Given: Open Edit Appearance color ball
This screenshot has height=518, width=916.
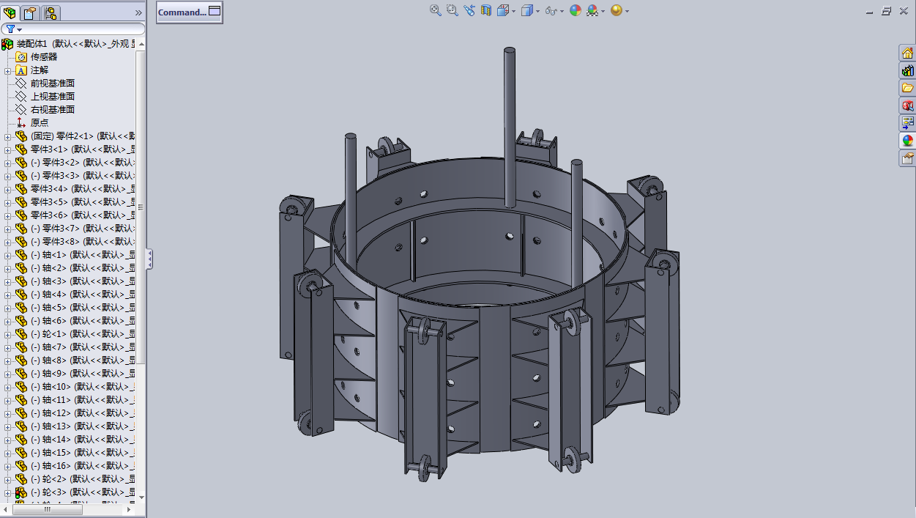Looking at the screenshot, I should [576, 10].
